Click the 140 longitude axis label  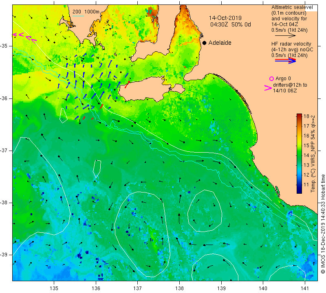pyautogui.click(x=263, y=289)
